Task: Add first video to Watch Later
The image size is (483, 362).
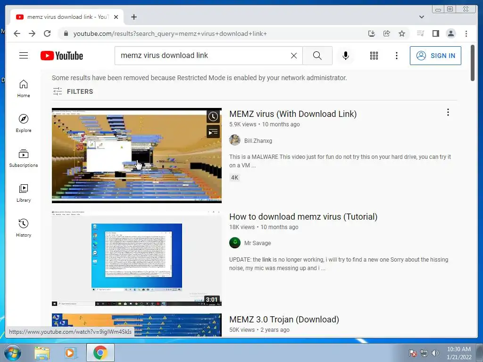Action: tap(213, 116)
